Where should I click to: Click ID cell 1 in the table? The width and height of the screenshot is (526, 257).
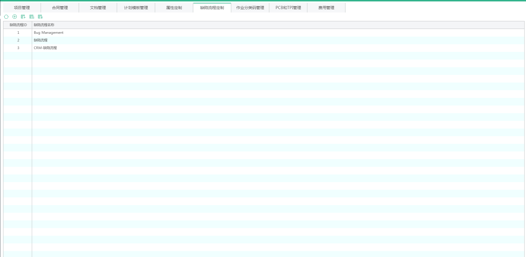pyautogui.click(x=18, y=33)
